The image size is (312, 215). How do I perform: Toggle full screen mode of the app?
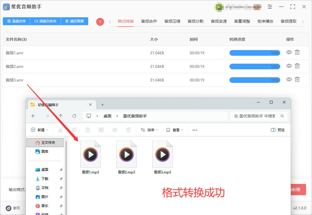pyautogui.click(x=292, y=7)
